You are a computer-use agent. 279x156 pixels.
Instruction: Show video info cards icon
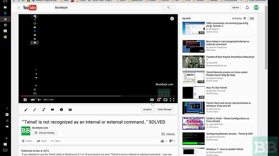point(172,19)
